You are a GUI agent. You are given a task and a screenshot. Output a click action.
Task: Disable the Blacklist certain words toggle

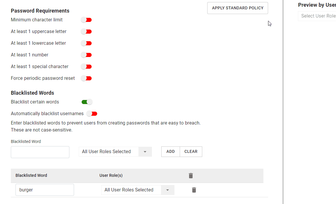tap(87, 102)
